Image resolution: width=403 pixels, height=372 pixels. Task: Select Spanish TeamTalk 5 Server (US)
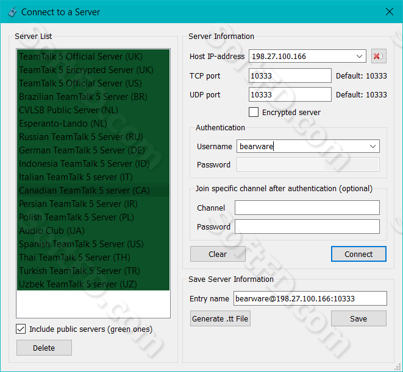pos(93,244)
